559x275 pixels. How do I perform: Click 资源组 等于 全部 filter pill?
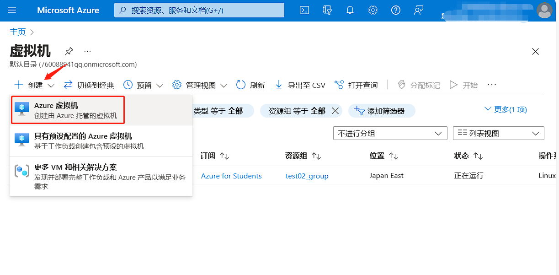(x=297, y=111)
